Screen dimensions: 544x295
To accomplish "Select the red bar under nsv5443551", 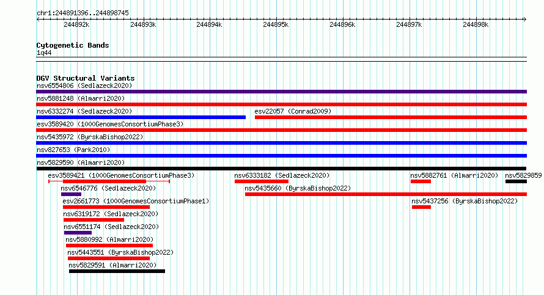I will click(109, 258).
